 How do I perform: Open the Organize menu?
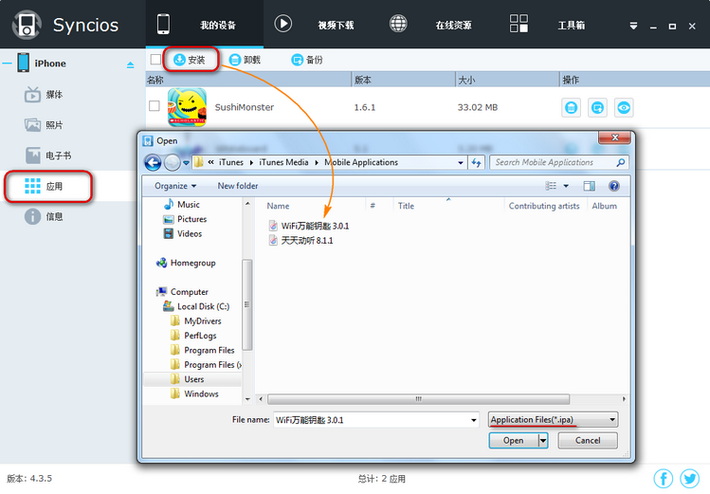coord(175,186)
